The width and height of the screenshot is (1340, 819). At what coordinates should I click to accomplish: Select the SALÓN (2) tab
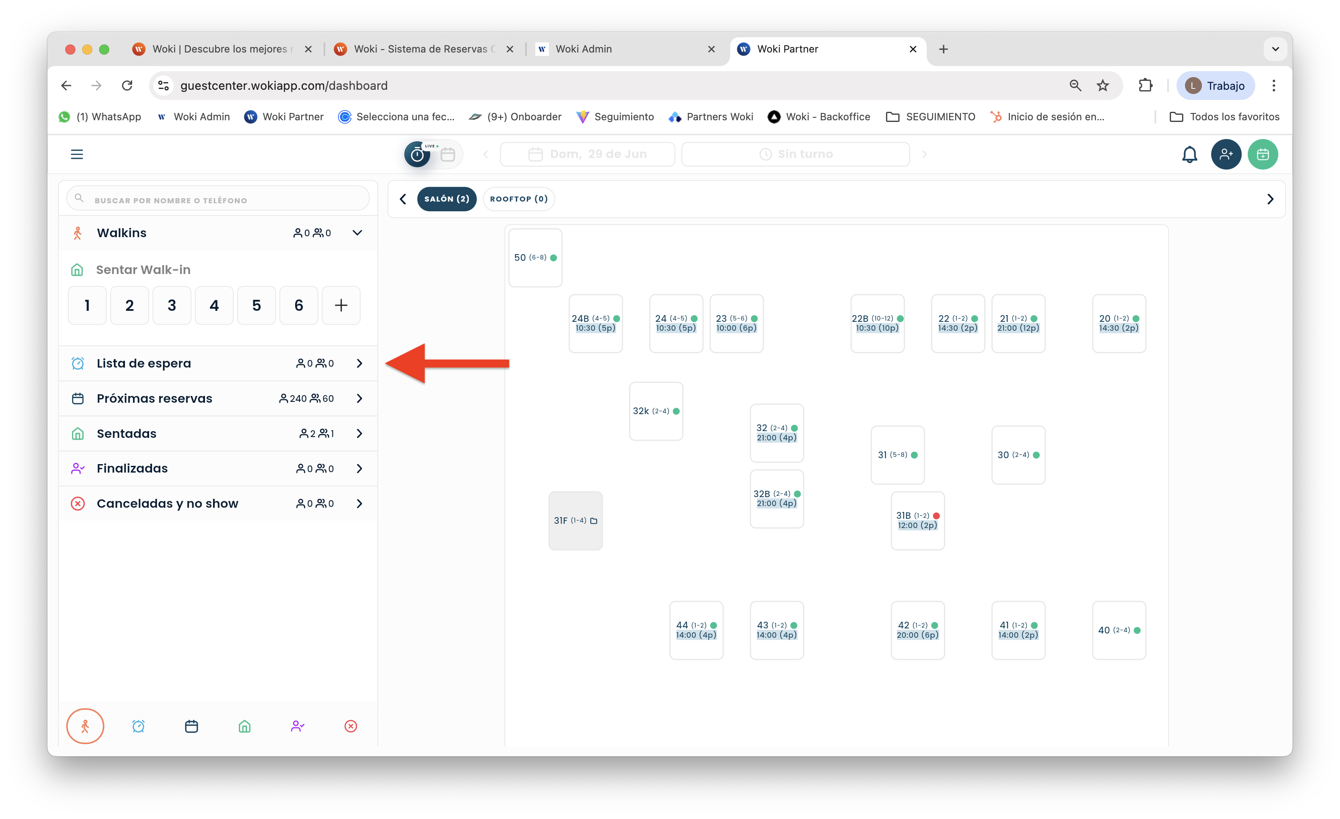coord(446,199)
